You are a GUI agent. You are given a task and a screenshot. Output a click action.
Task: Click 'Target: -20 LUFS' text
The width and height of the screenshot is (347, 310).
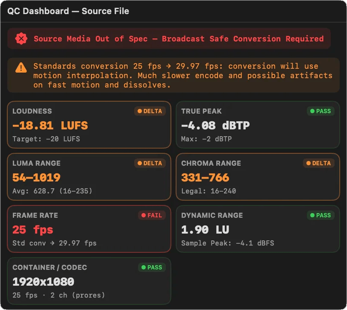click(46, 139)
